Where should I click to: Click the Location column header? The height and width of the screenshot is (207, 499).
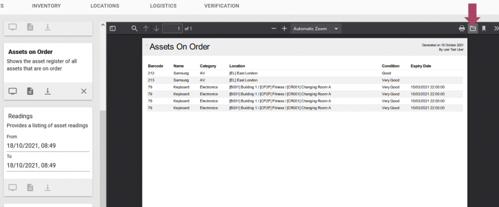[237, 66]
